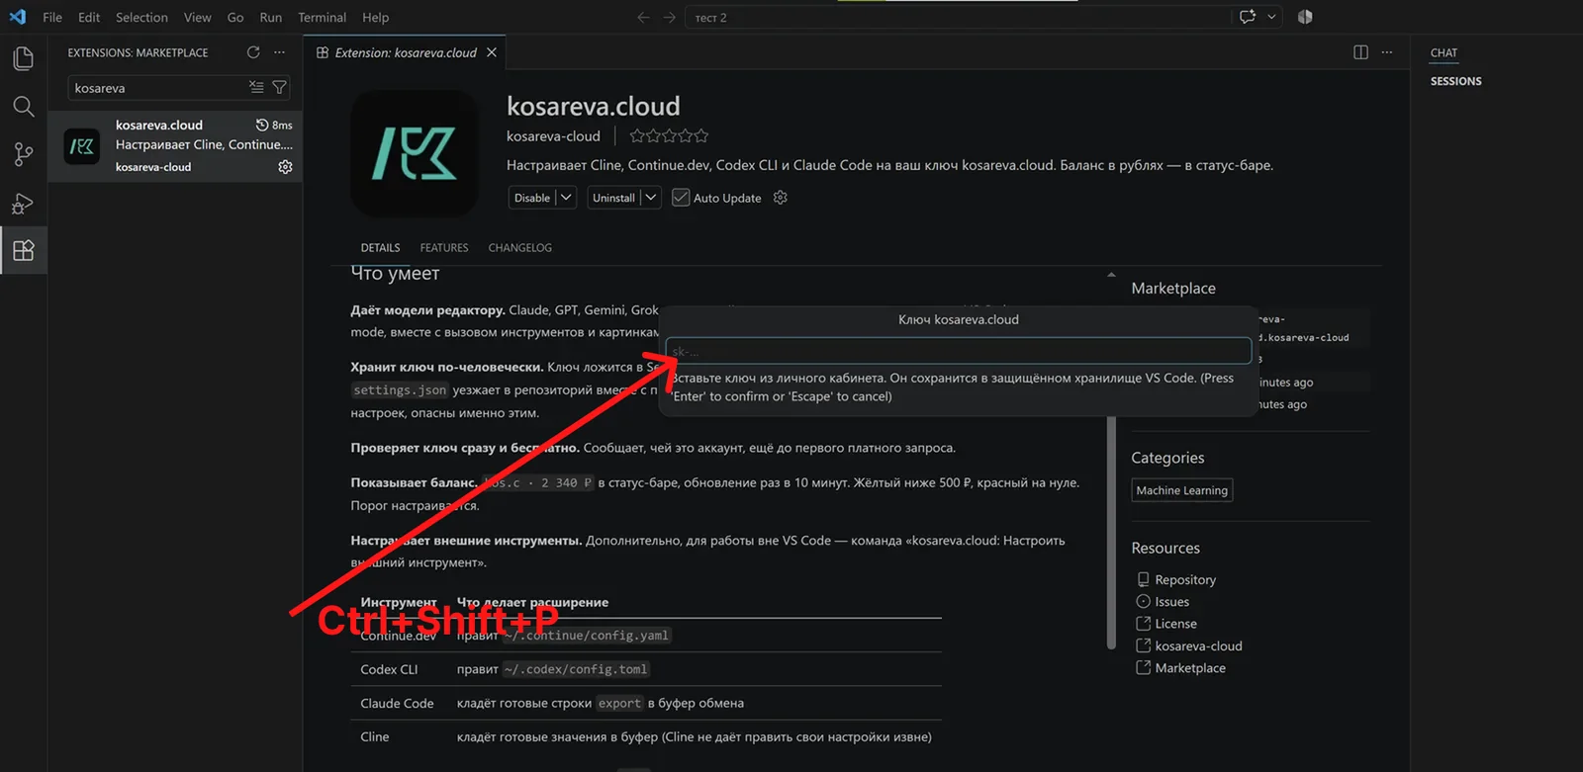Open the View menu
Image resolution: width=1583 pixels, height=772 pixels.
(197, 17)
